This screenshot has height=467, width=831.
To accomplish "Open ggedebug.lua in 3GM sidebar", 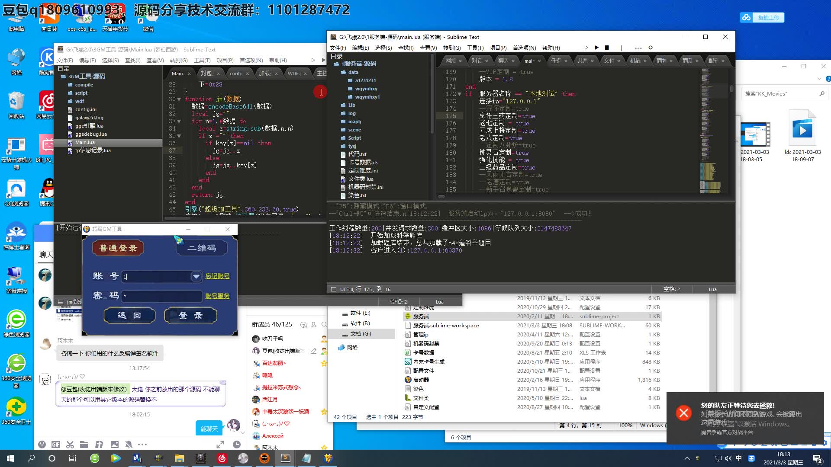I will 91,134.
